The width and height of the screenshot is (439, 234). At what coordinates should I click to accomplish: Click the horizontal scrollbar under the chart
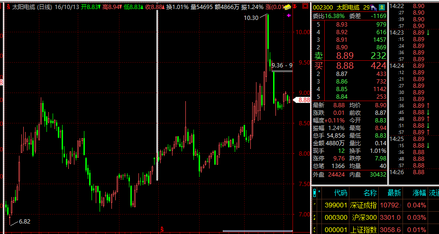point(257,231)
